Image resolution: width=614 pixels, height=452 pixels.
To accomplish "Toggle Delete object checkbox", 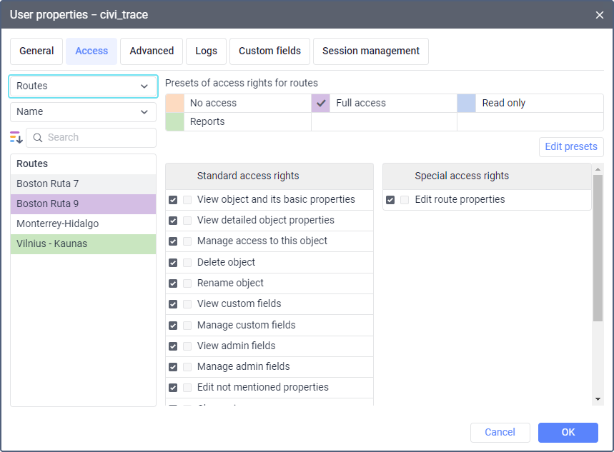I will click(x=173, y=263).
